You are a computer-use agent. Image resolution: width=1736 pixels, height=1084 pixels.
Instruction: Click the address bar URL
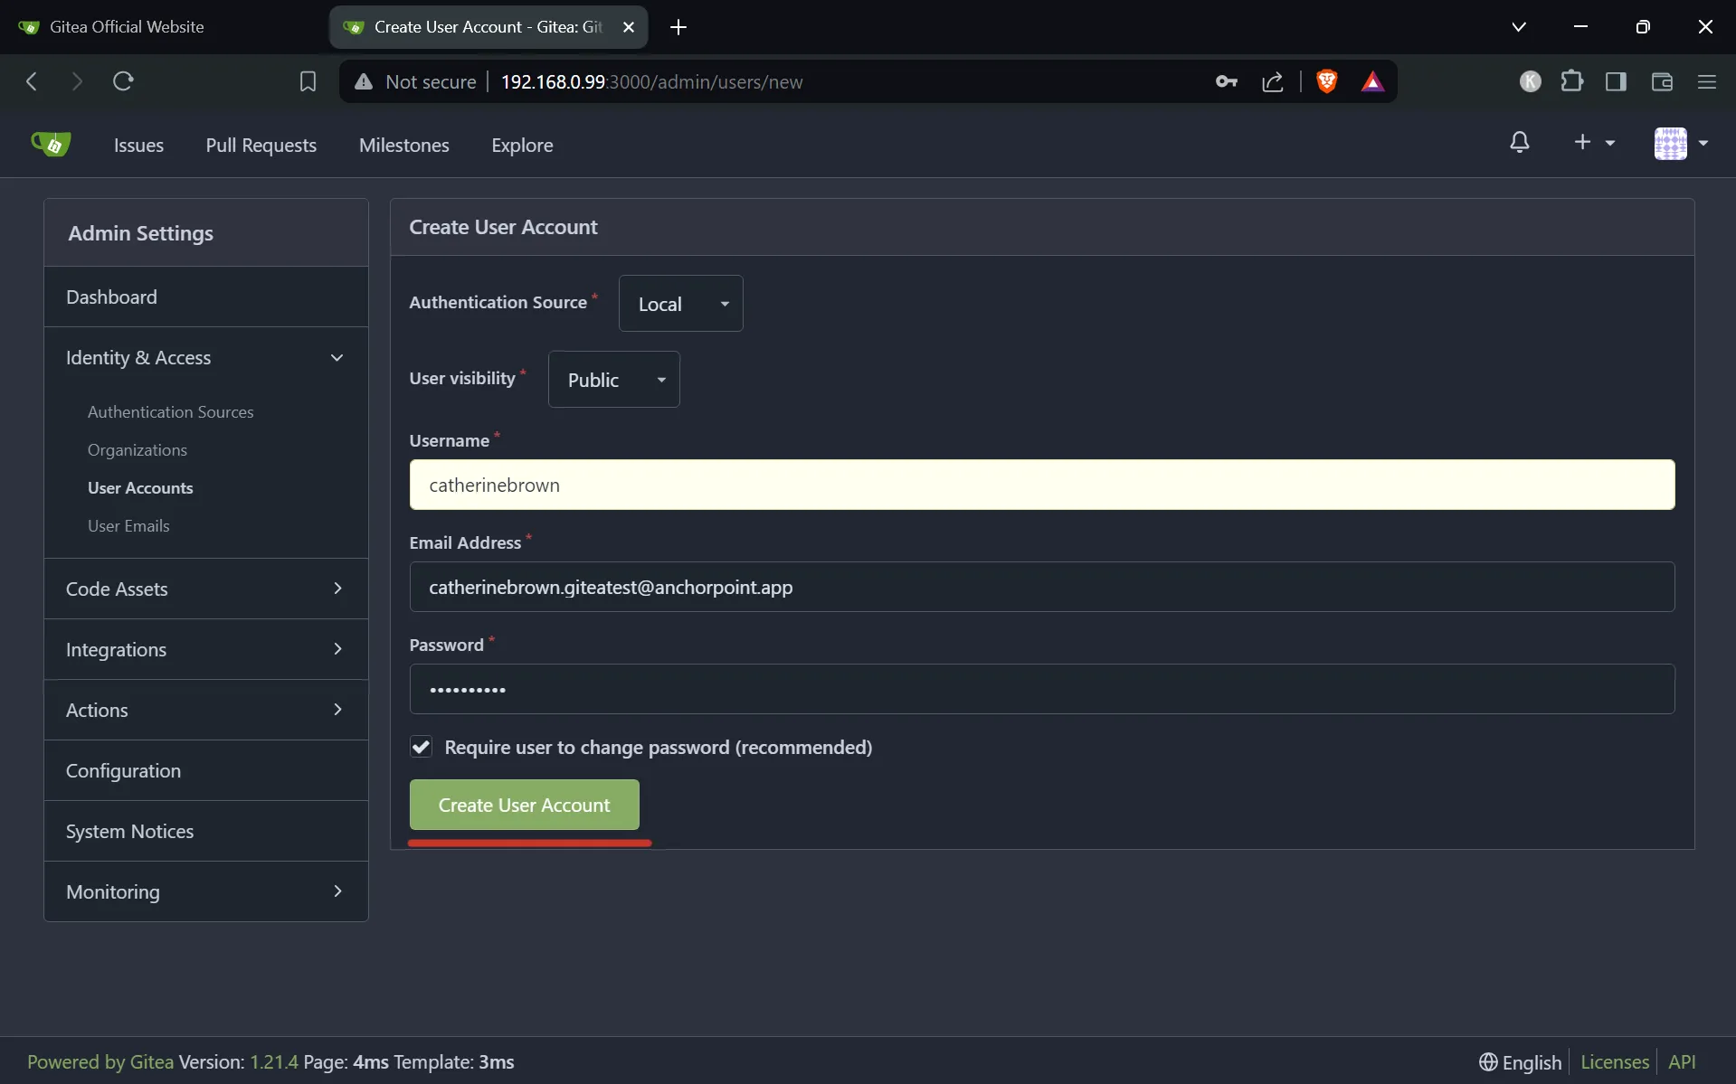pos(651,81)
